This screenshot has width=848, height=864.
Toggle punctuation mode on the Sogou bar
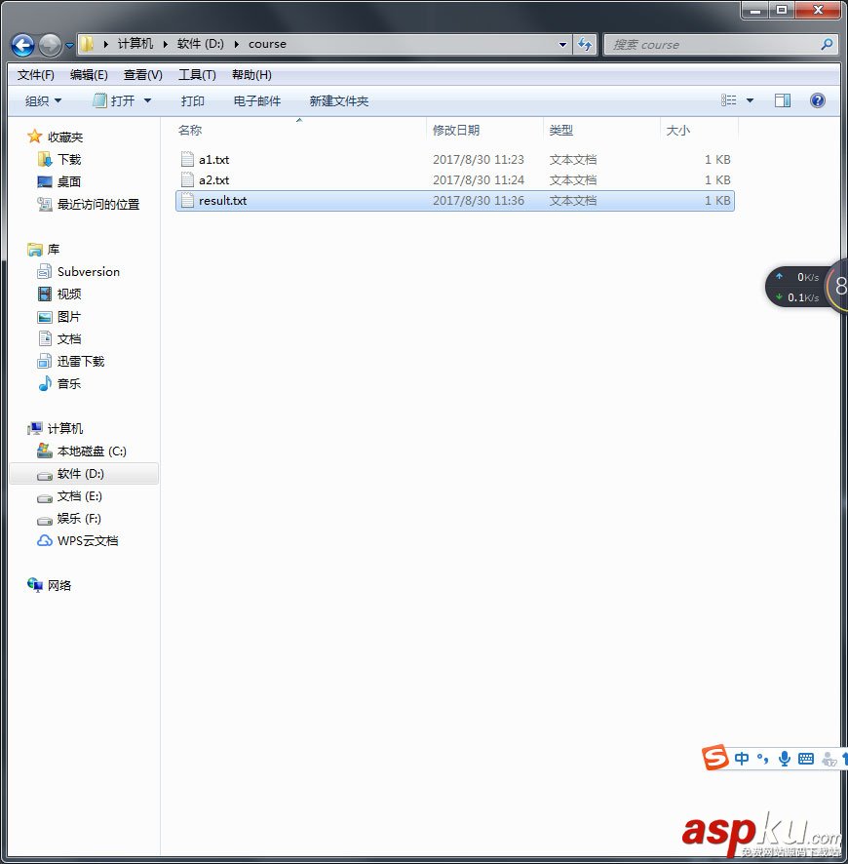[762, 760]
